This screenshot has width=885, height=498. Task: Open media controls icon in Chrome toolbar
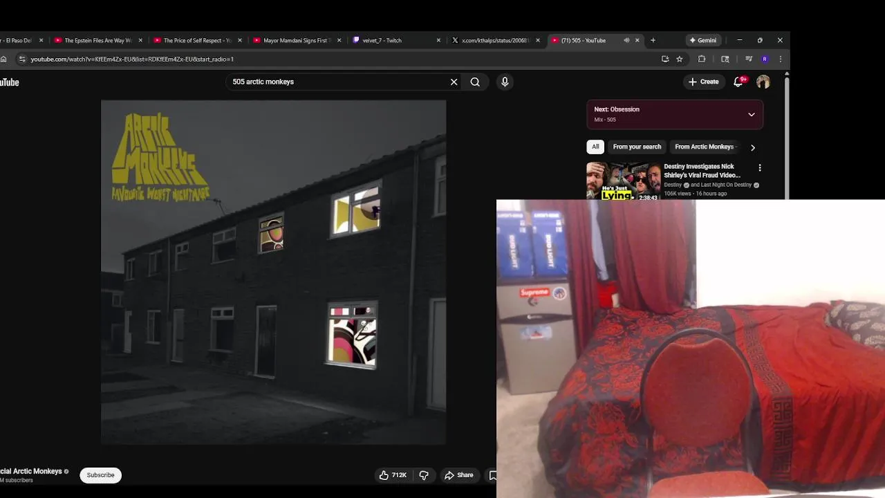tap(748, 59)
